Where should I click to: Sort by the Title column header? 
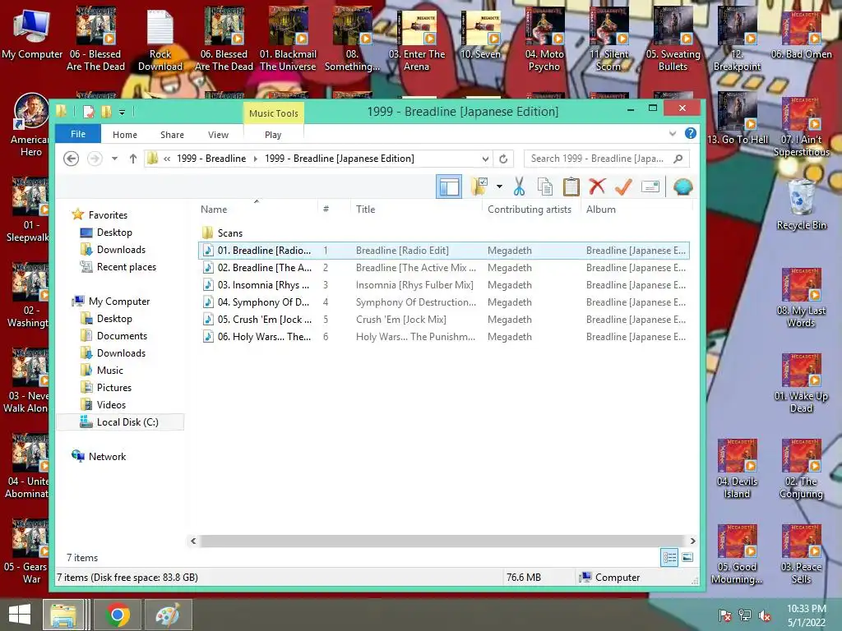(x=365, y=210)
